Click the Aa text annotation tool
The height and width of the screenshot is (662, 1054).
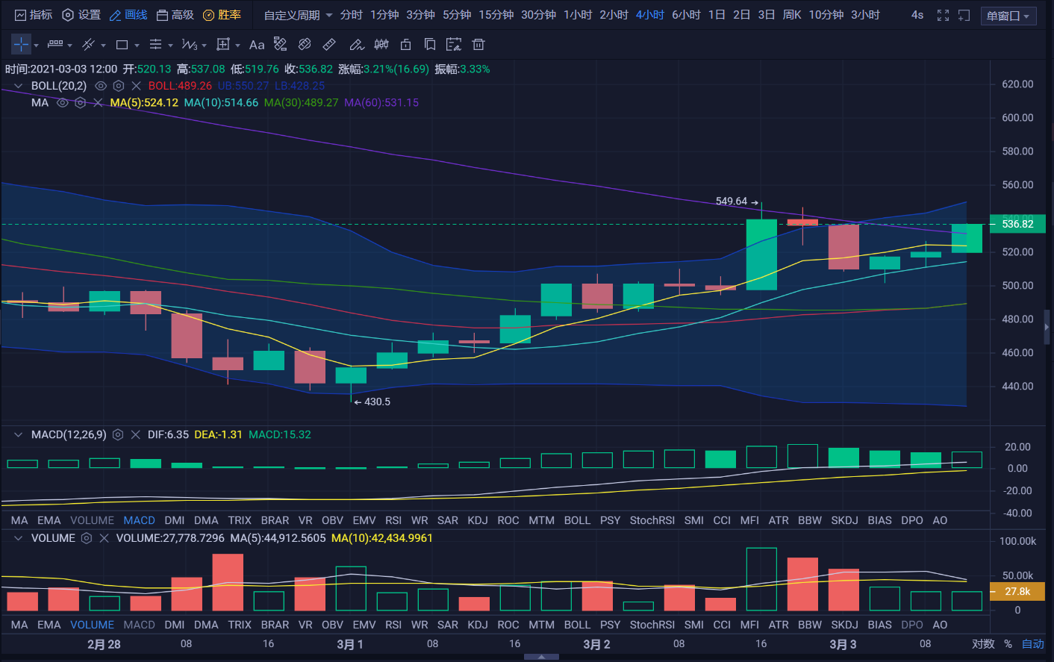tap(257, 45)
